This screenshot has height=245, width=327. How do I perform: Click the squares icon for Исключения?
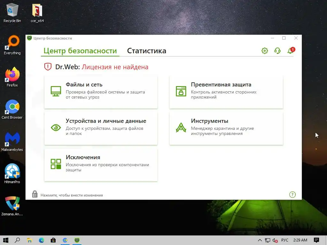click(56, 164)
